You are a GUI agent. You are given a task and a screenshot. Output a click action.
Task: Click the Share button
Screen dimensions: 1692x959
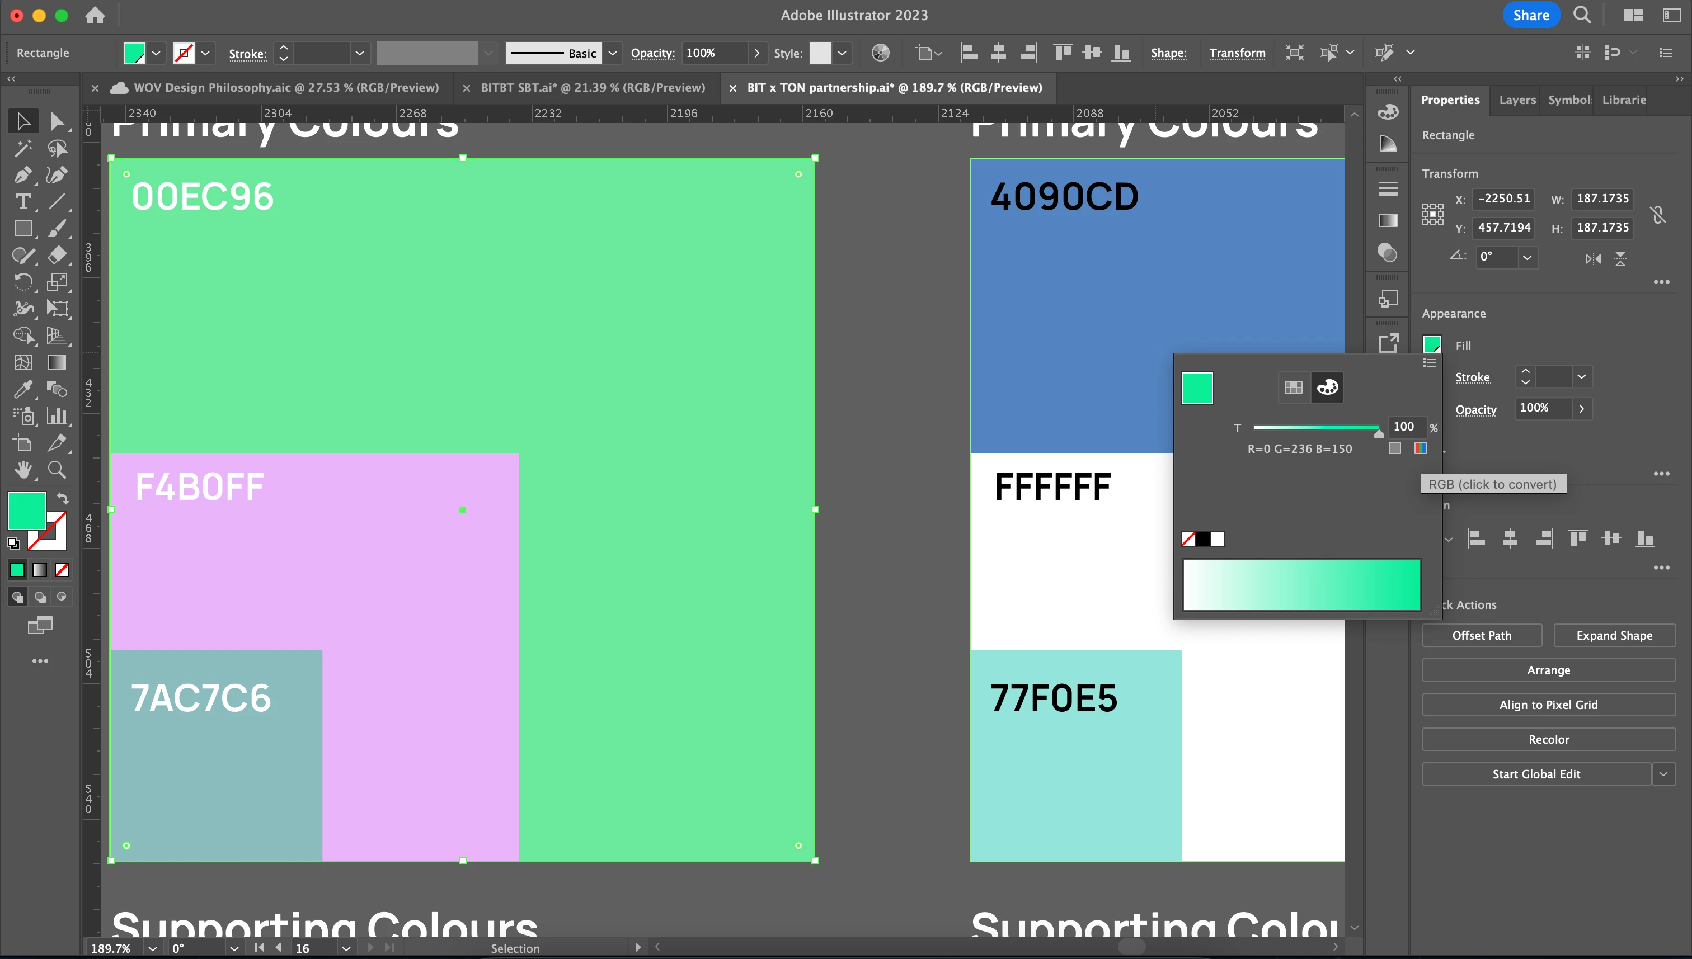1530,15
